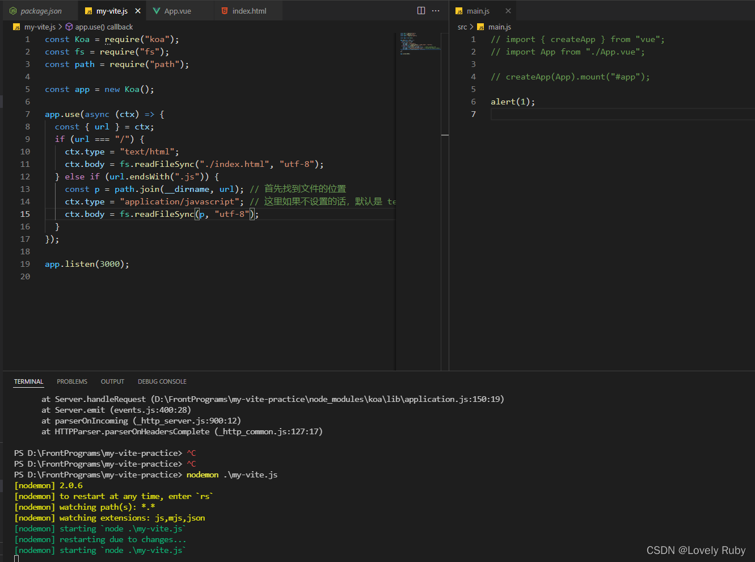Viewport: 755px width, 562px height.
Task: Open the TERMINAL panel tab
Action: (28, 381)
